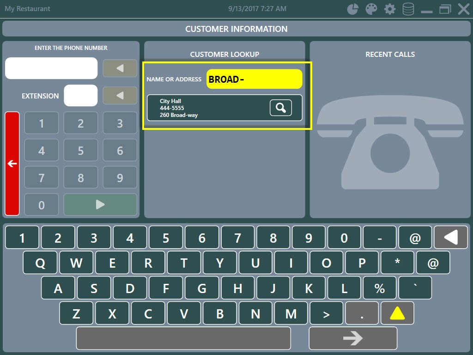Click the database icon in title bar

(x=408, y=9)
